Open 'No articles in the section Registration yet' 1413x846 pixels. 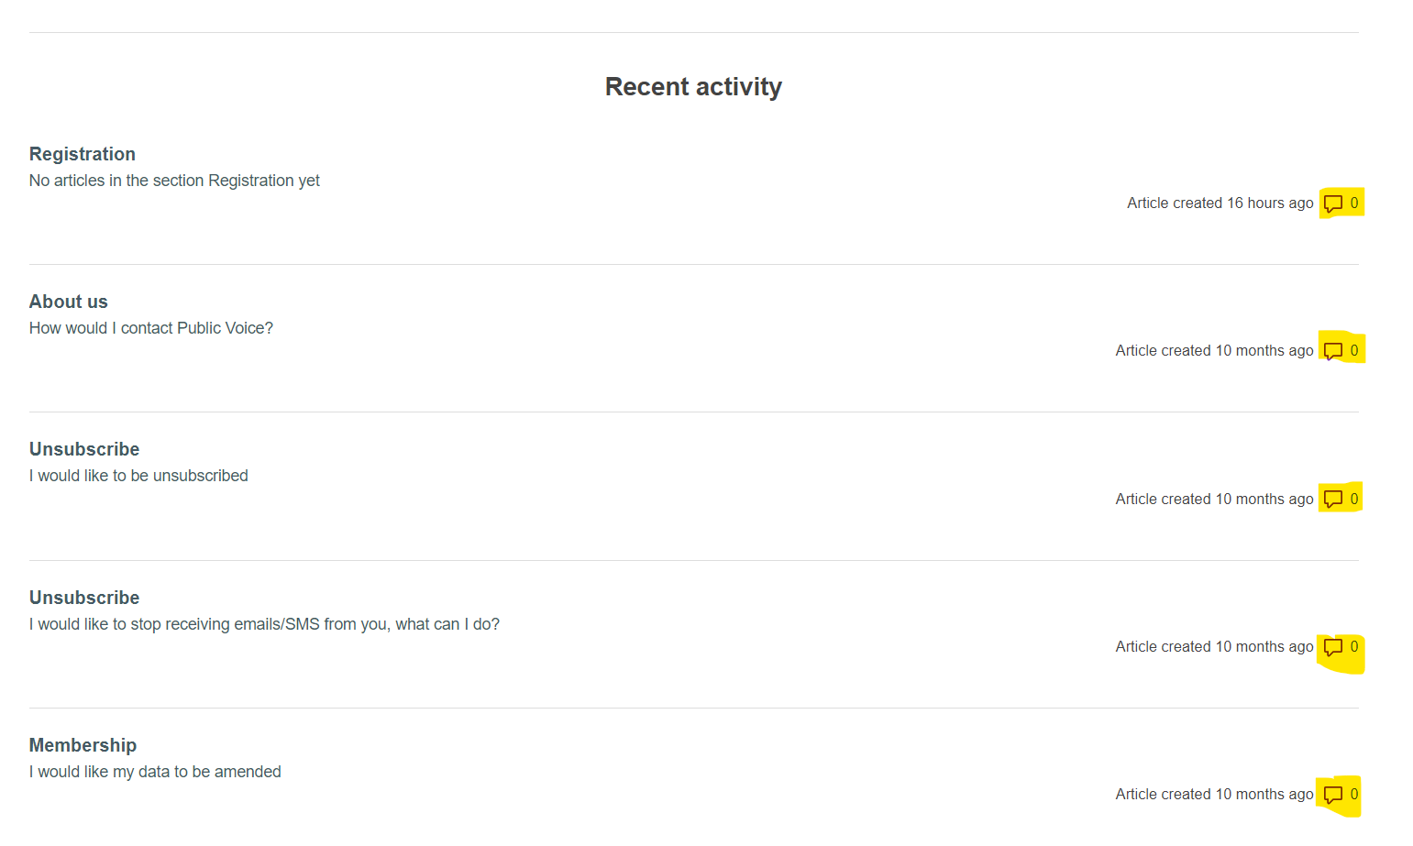(174, 181)
